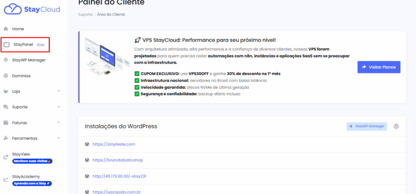Open StayView in the sidebar
This screenshot has width=416, height=194.
[x=21, y=154]
